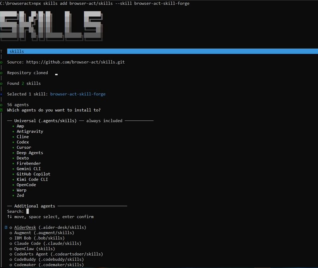318x268 pixels.
Task: Click the Antigravity entry
Action: (x=30, y=131)
